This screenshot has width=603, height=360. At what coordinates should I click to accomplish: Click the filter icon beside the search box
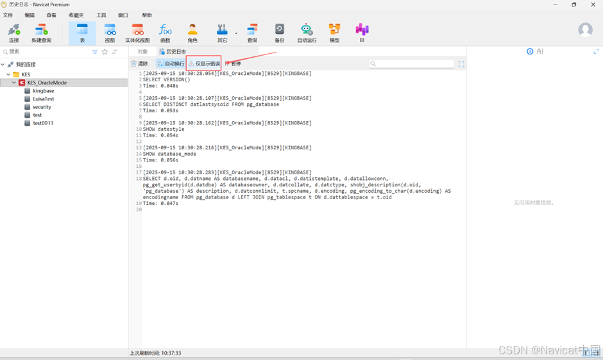tap(94, 52)
